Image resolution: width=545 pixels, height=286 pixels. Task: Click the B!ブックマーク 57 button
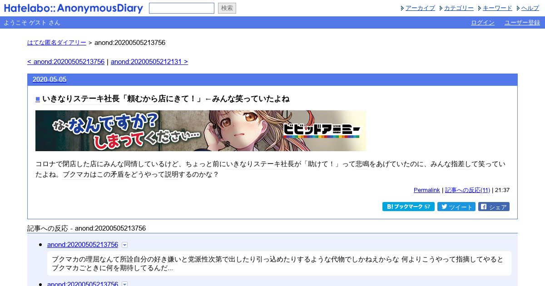pyautogui.click(x=409, y=207)
